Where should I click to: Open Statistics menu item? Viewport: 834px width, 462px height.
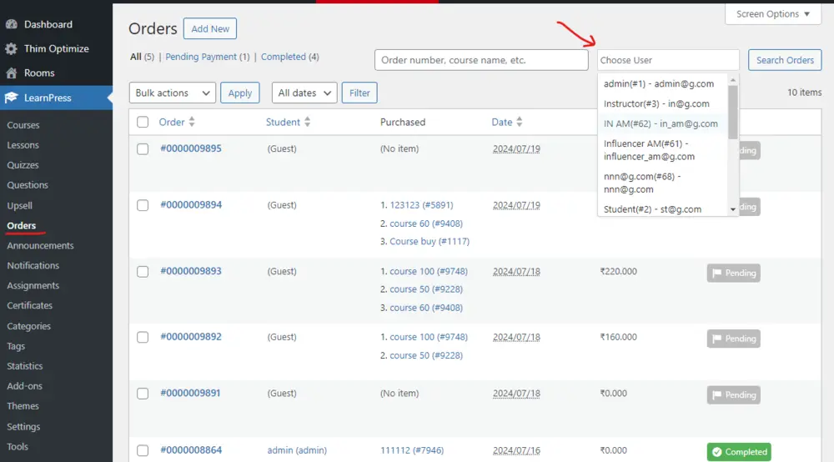(x=24, y=366)
